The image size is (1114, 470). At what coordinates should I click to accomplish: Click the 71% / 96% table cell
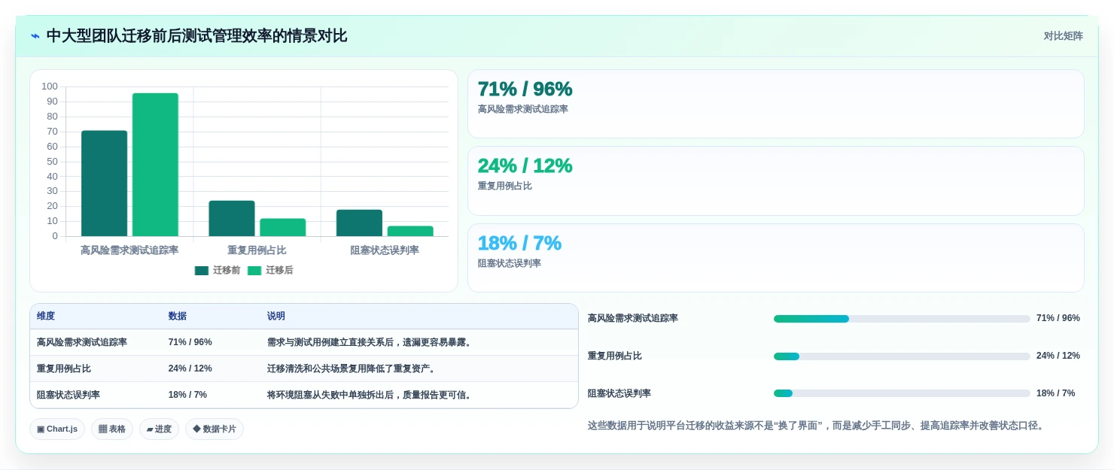(190, 342)
